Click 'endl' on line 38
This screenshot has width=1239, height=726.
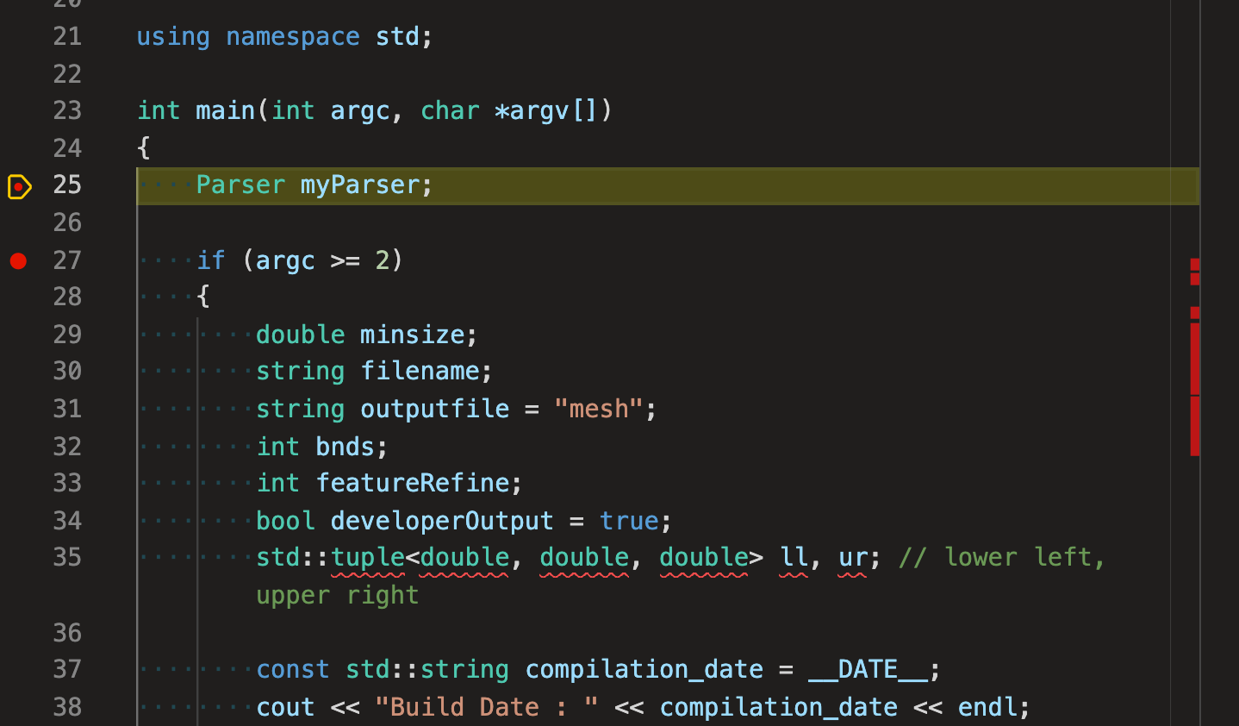[x=987, y=707]
